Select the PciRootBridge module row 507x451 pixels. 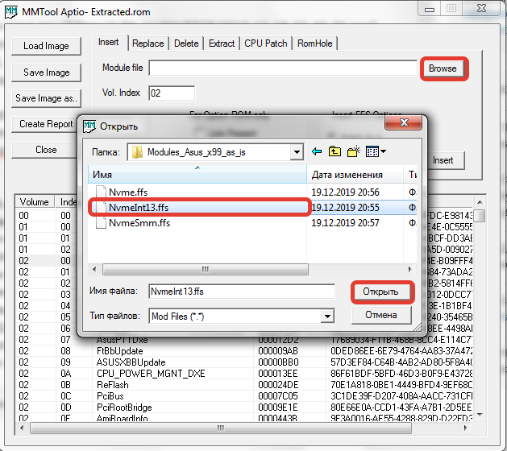point(243,408)
